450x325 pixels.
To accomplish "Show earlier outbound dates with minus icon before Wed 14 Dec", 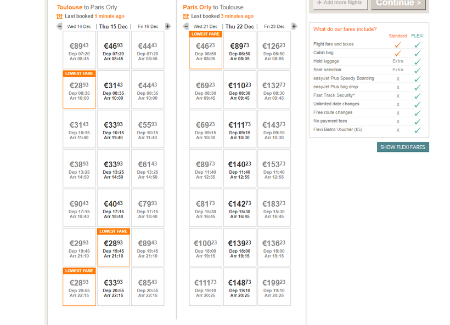I will coord(59,26).
